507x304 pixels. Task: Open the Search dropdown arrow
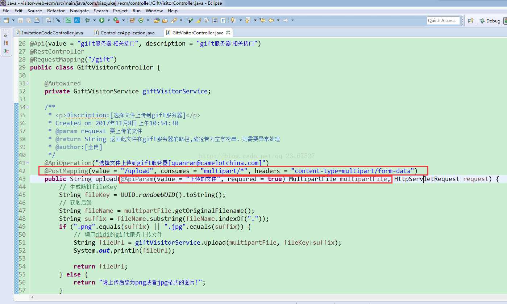[181, 20]
